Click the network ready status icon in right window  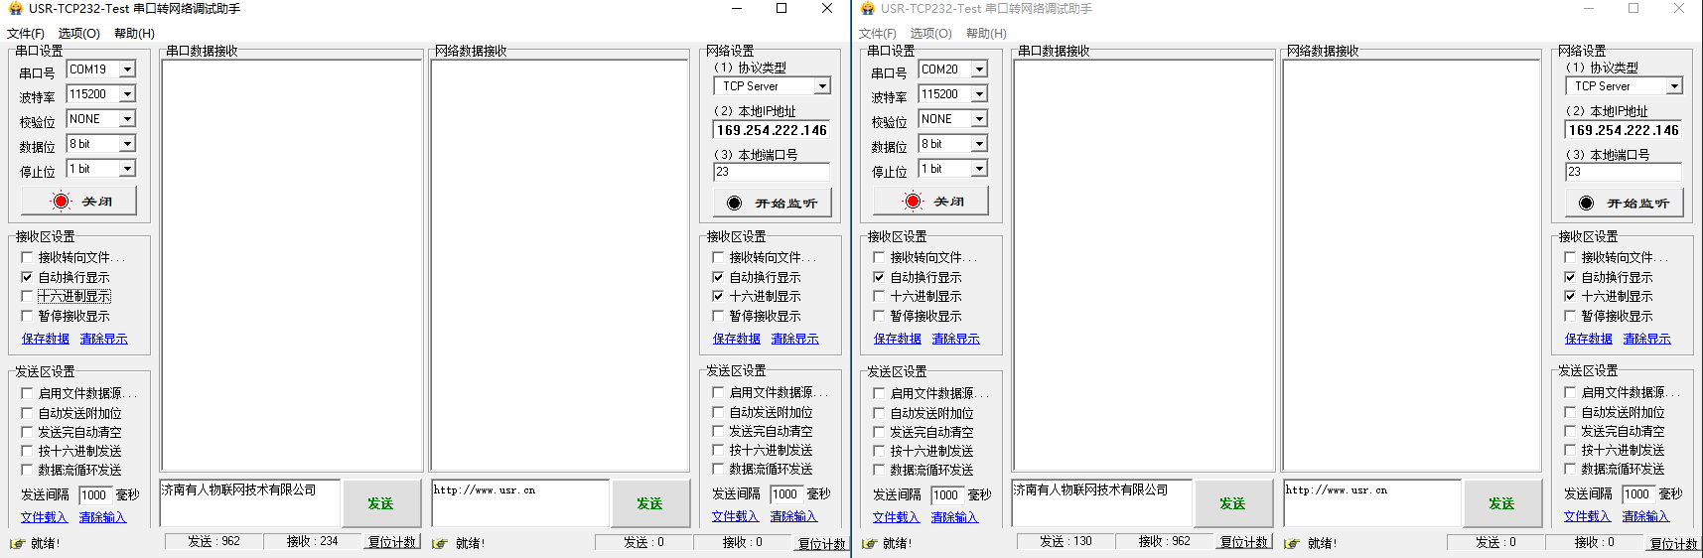click(1292, 543)
